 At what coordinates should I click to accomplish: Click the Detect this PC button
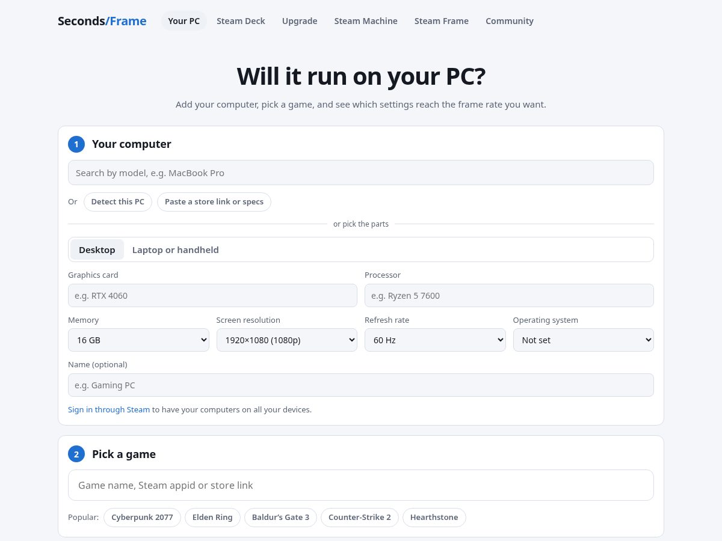[118, 202]
